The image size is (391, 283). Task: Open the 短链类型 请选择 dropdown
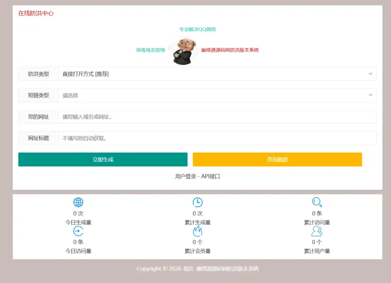click(x=217, y=95)
